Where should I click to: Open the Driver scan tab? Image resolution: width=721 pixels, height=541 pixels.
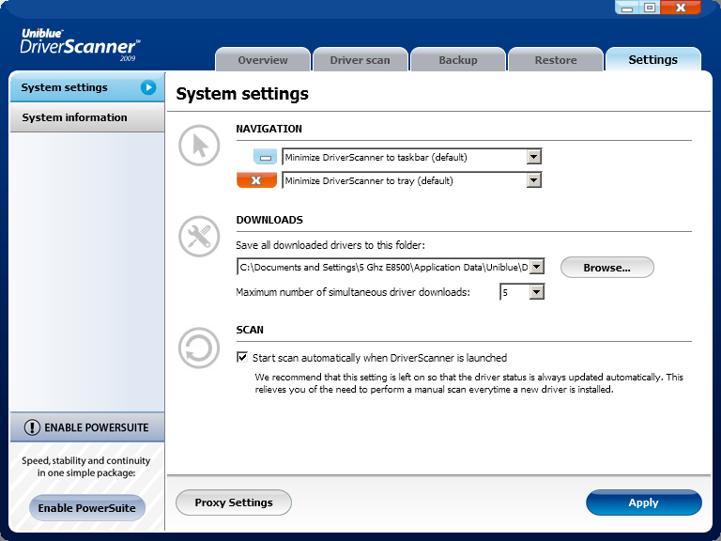tap(360, 60)
